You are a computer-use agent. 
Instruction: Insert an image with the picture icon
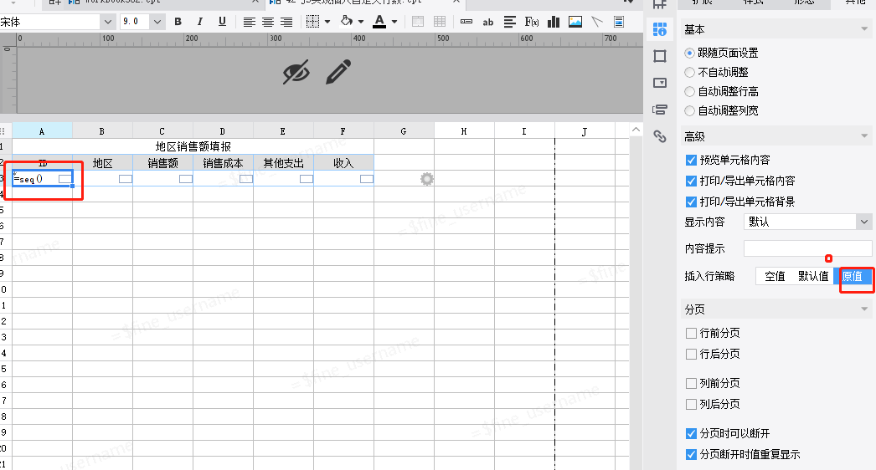pos(575,22)
